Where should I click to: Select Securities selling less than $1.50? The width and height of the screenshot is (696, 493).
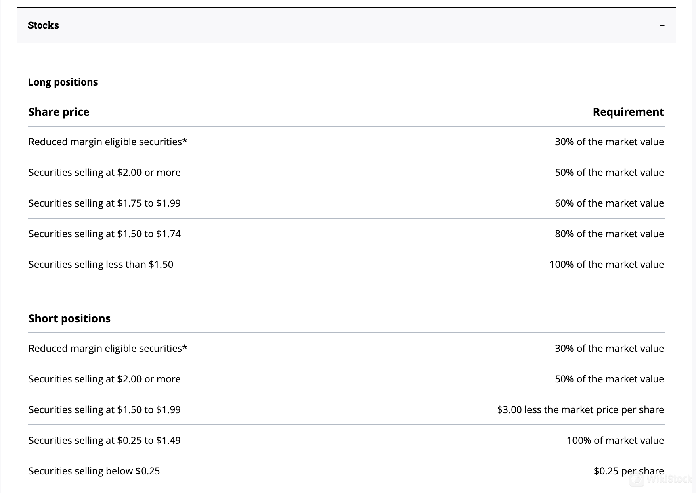tap(101, 264)
